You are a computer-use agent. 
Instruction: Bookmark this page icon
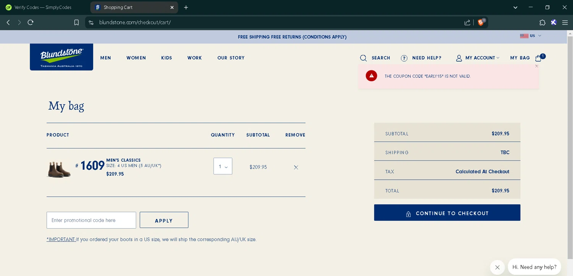(x=76, y=23)
